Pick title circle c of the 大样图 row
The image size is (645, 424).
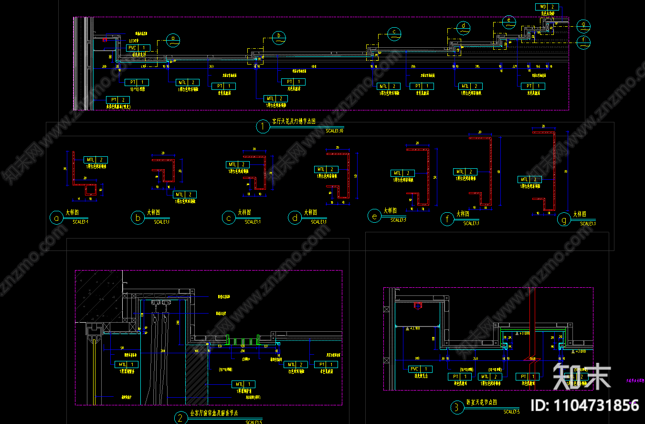tap(229, 218)
